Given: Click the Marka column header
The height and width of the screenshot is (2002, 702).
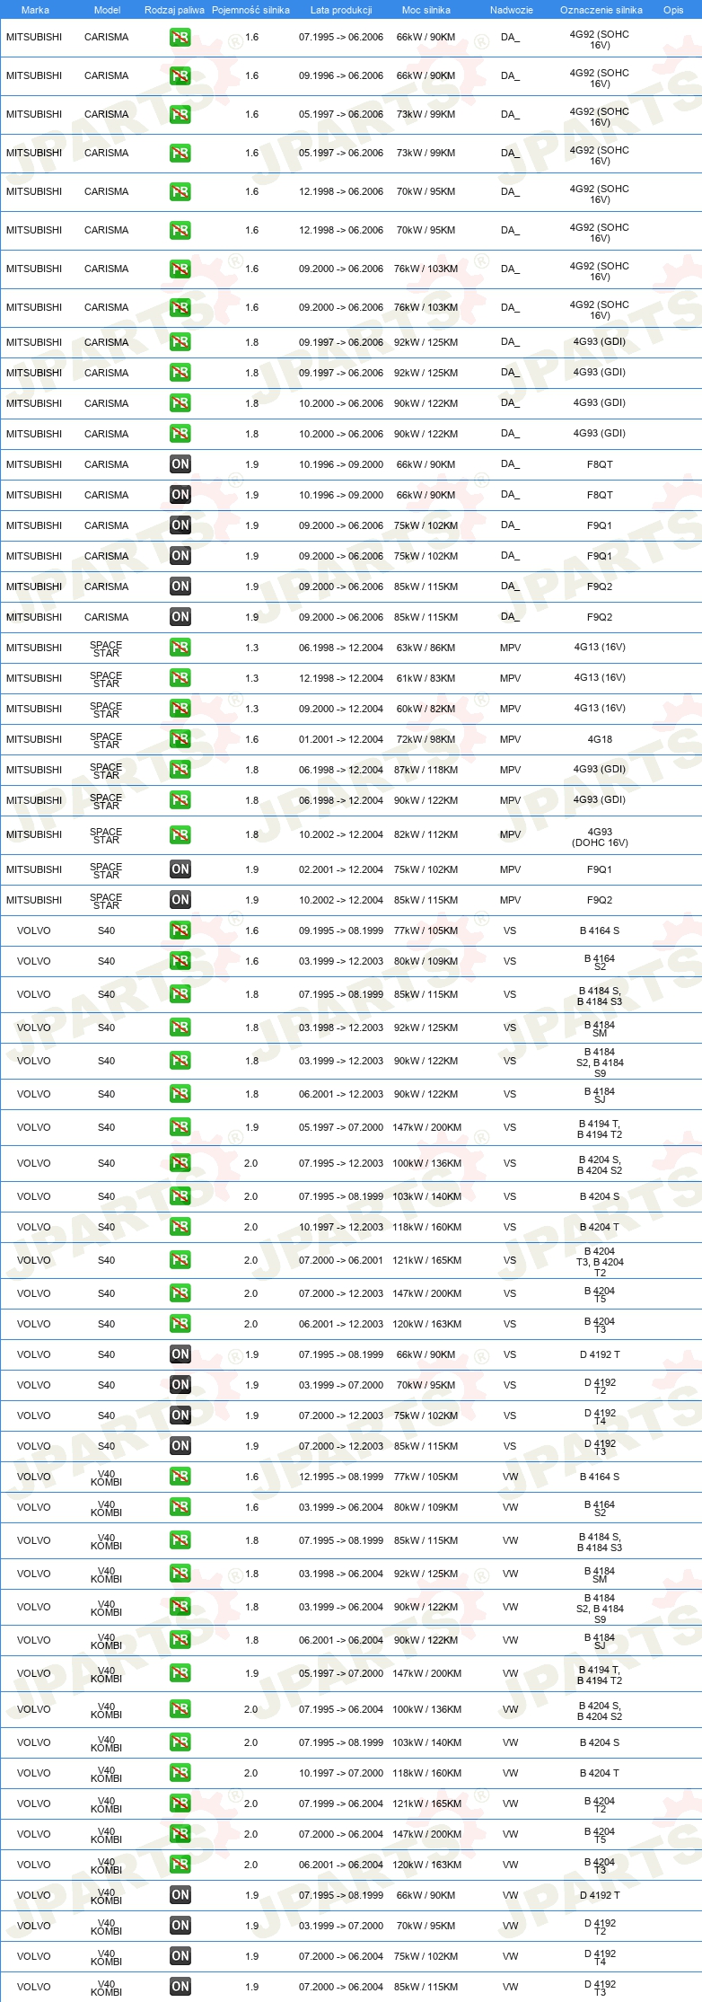Looking at the screenshot, I should point(35,10).
